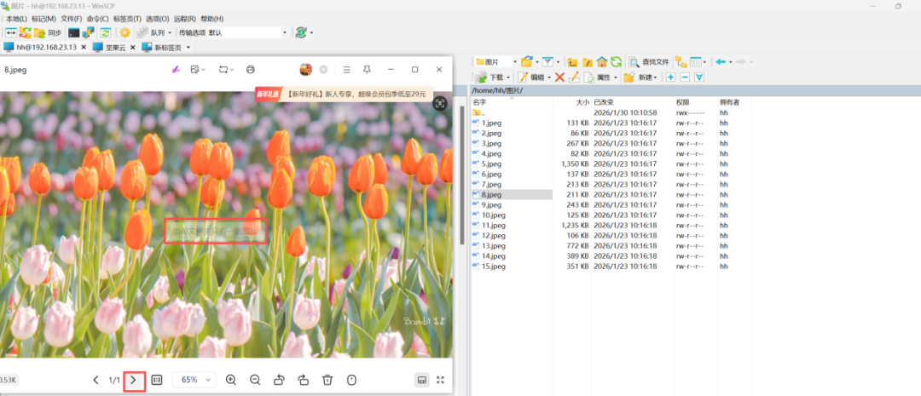Go to parent directory icon
Viewport: 921px width, 396px height.
[572, 61]
